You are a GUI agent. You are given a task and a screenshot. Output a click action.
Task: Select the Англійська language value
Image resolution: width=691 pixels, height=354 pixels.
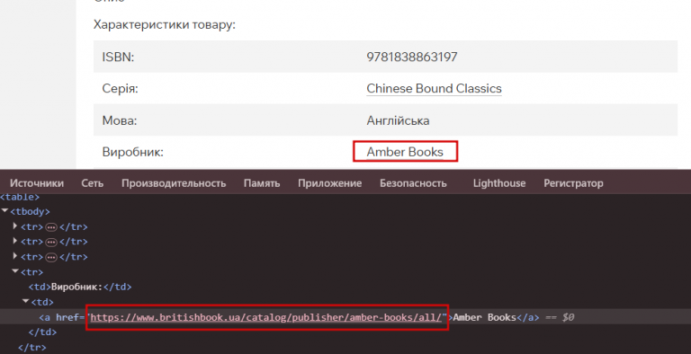point(398,120)
